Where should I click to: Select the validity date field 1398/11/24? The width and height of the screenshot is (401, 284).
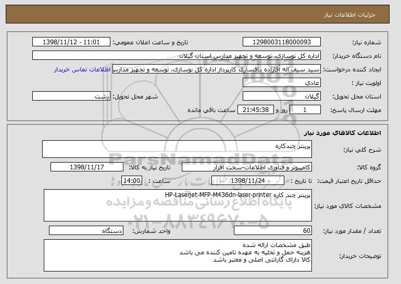coord(248,181)
